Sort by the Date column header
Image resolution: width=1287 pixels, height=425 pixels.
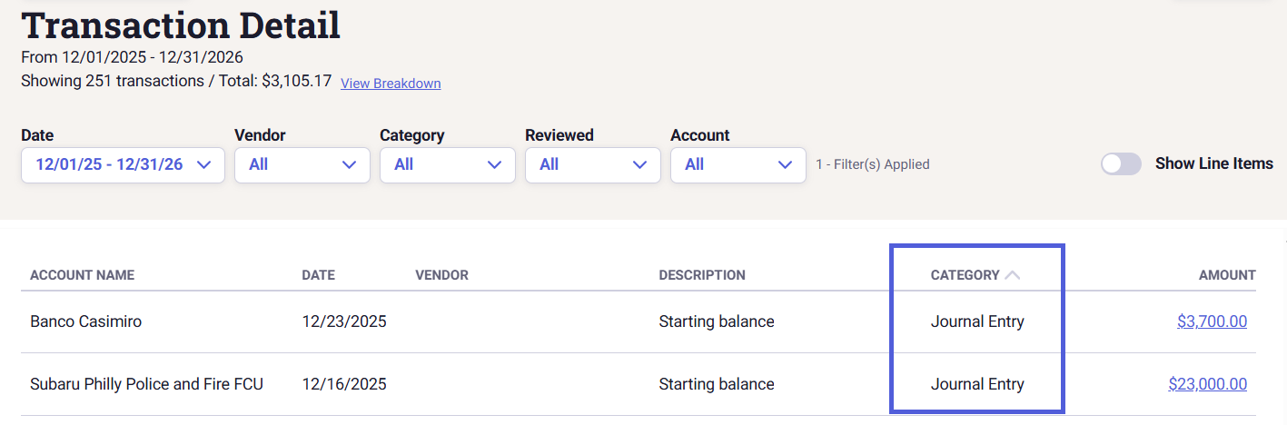[x=318, y=275]
